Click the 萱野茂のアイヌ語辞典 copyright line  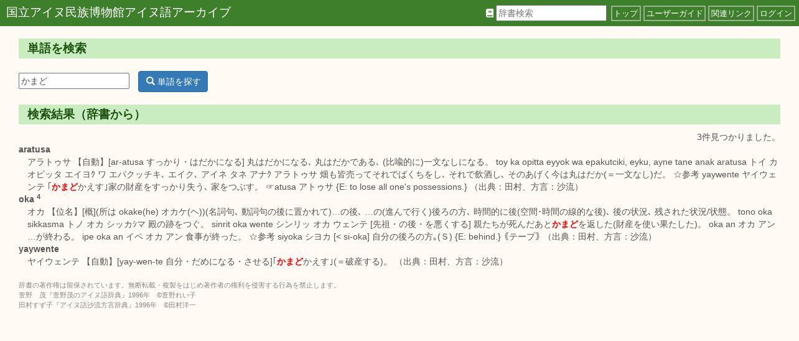tap(107, 295)
